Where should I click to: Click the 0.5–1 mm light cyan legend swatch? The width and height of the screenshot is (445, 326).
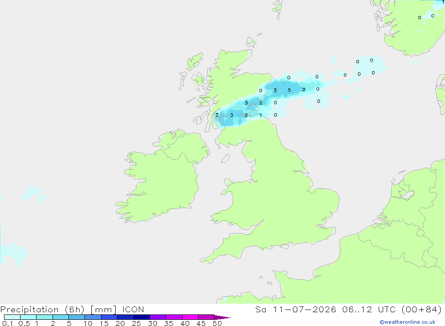pyautogui.click(x=28, y=317)
